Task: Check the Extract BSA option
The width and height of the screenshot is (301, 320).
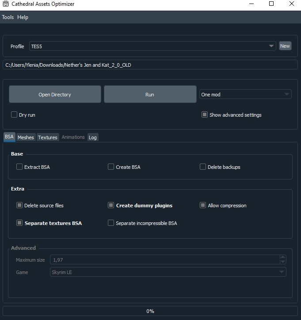Action: pyautogui.click(x=19, y=167)
